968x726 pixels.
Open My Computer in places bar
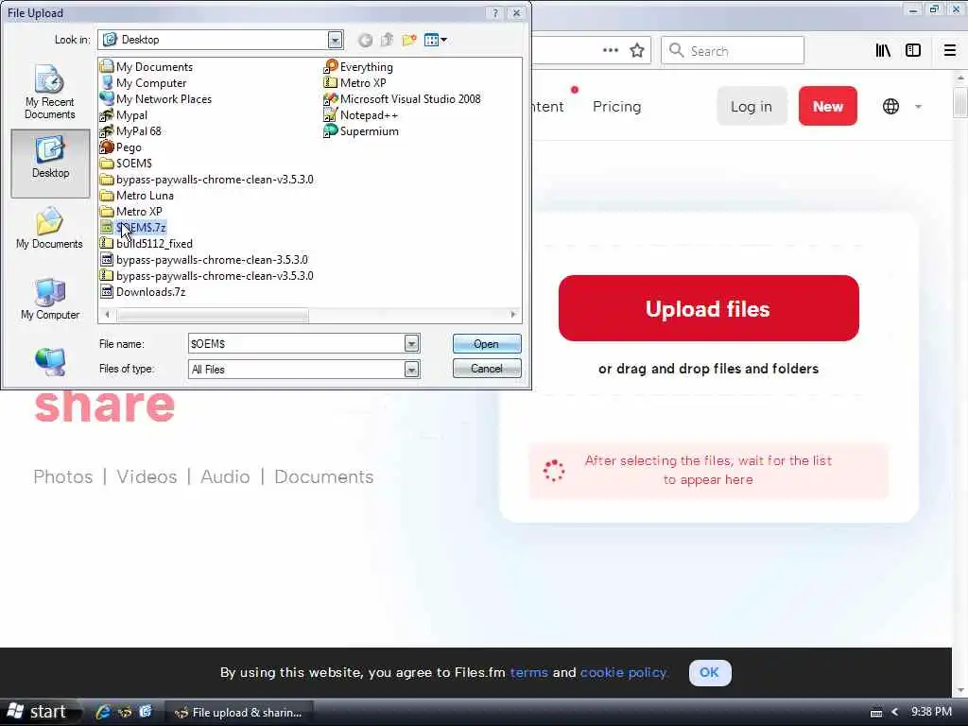[50, 300]
